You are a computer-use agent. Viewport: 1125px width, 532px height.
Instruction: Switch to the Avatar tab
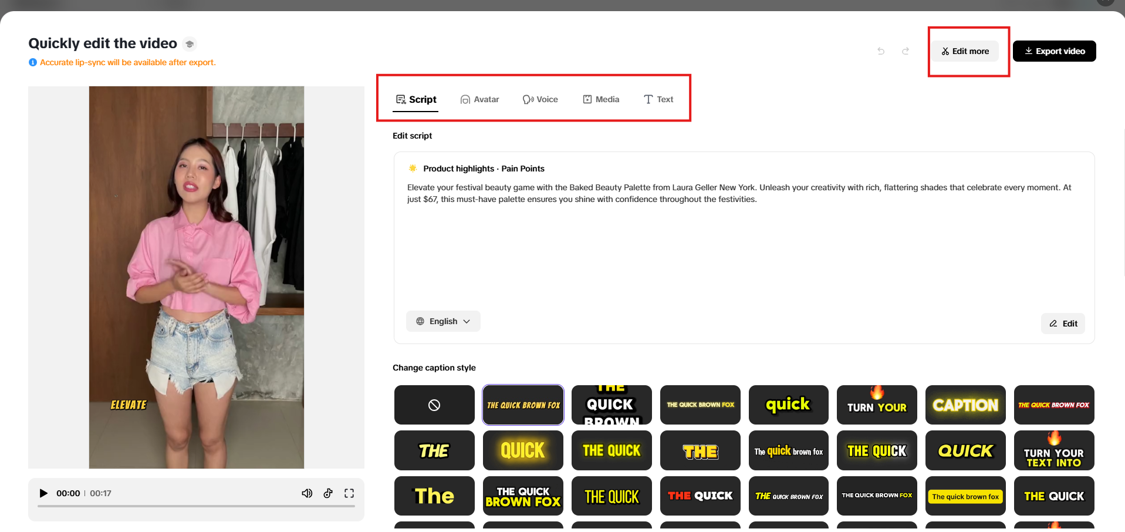(480, 99)
